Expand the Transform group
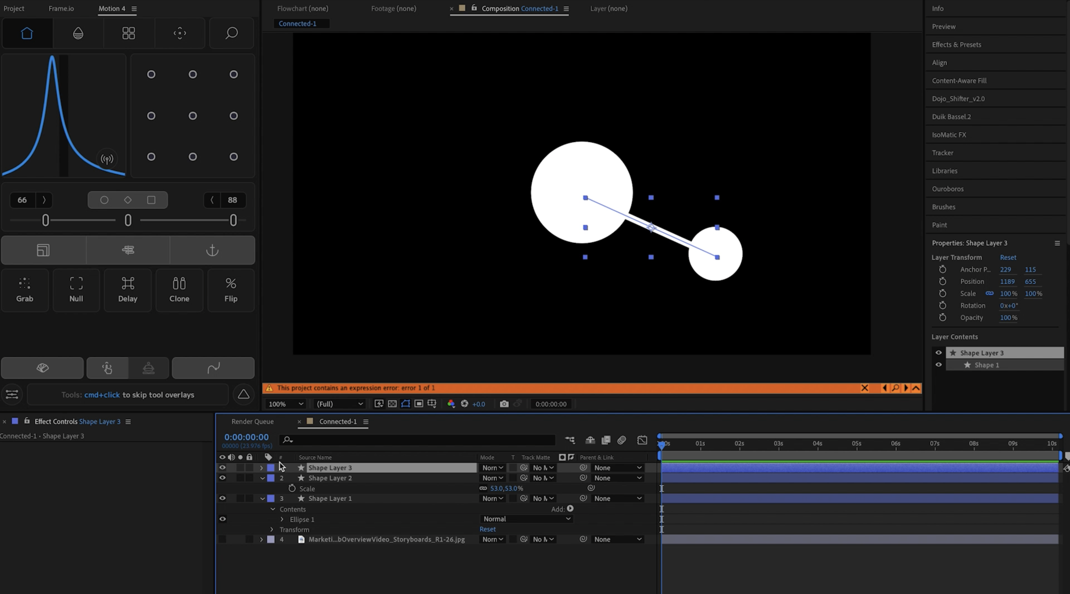 (x=272, y=529)
